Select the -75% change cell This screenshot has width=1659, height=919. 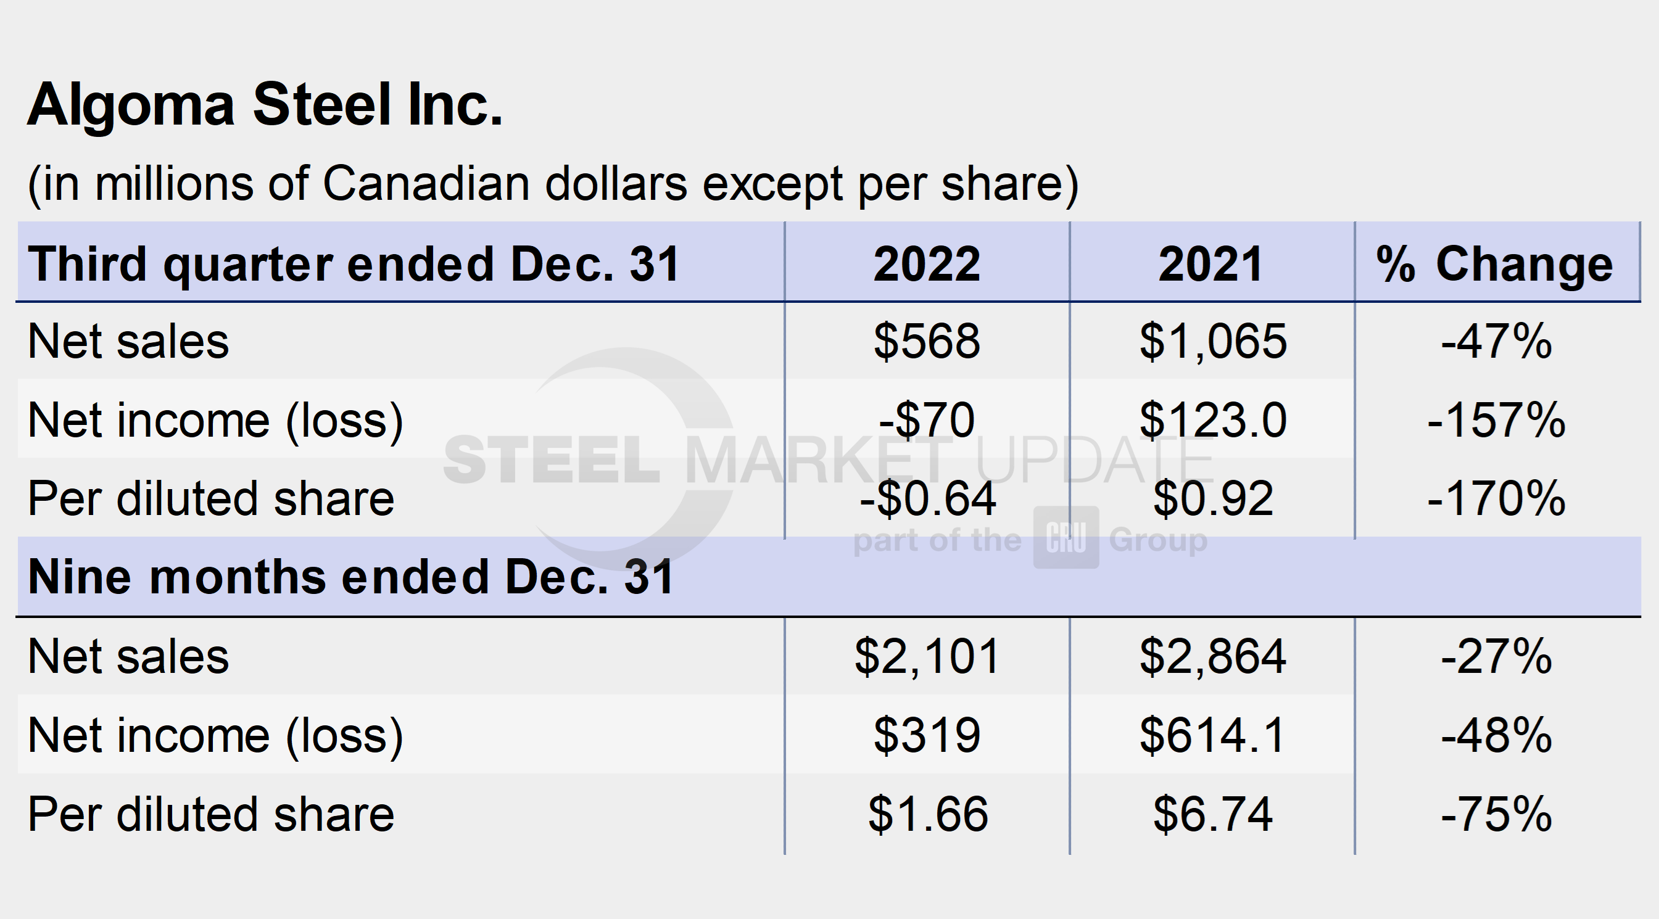1496,814
